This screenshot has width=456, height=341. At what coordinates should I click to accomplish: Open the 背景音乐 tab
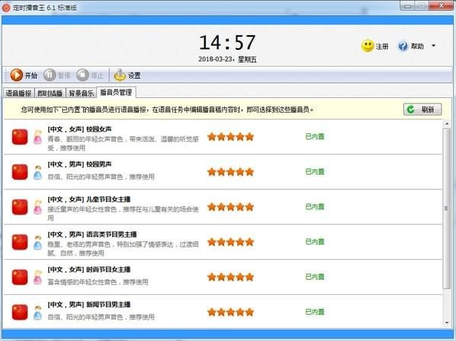click(x=81, y=93)
